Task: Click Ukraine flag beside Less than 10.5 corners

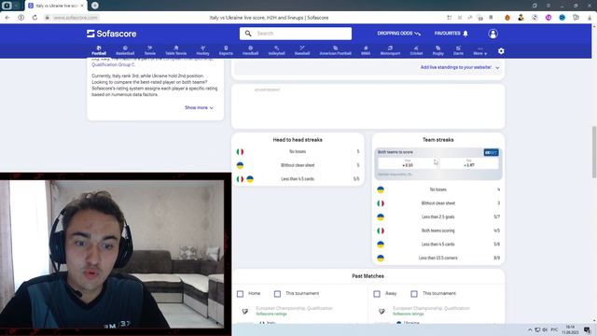Action: tap(381, 259)
